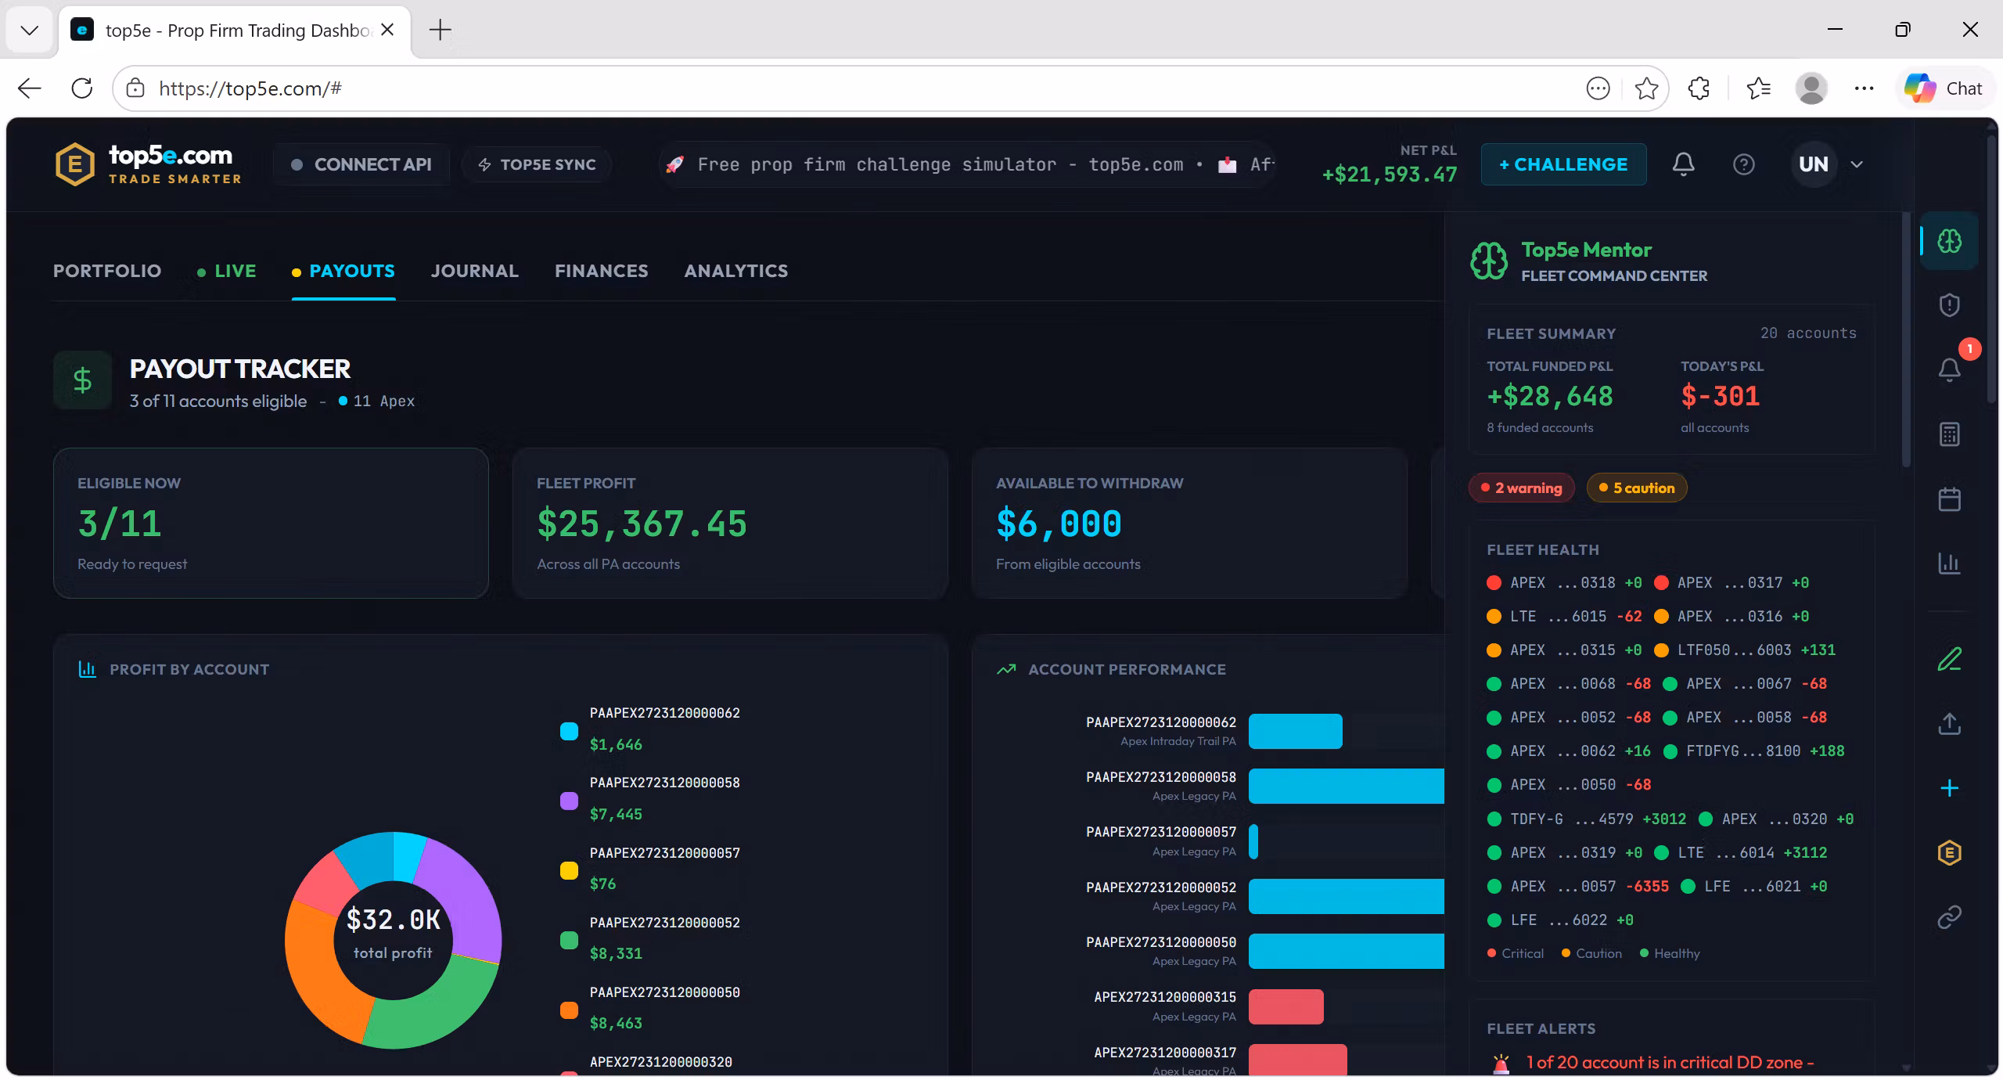Switch to the PORTFOLIO tab
Viewport: 2003px width, 1080px height.
pos(107,271)
